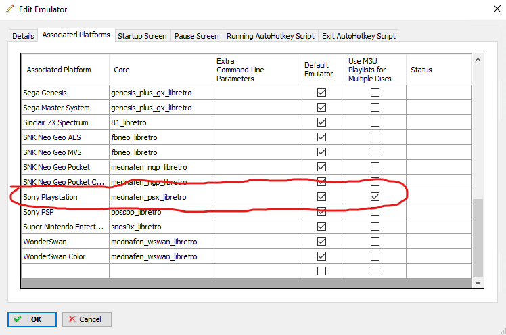Screen dimensions: 506x335
Task: Enable M3U playlists for WonderSwan row
Action: pyautogui.click(x=375, y=242)
